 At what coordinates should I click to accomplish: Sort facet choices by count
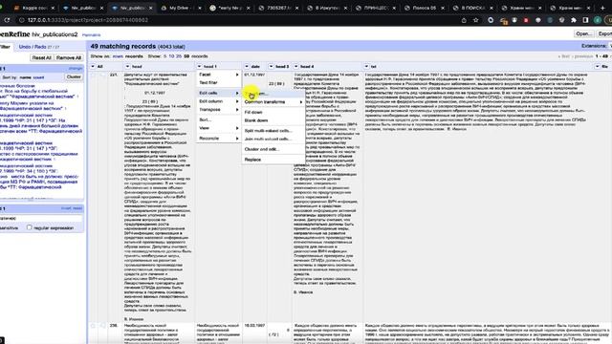38,77
